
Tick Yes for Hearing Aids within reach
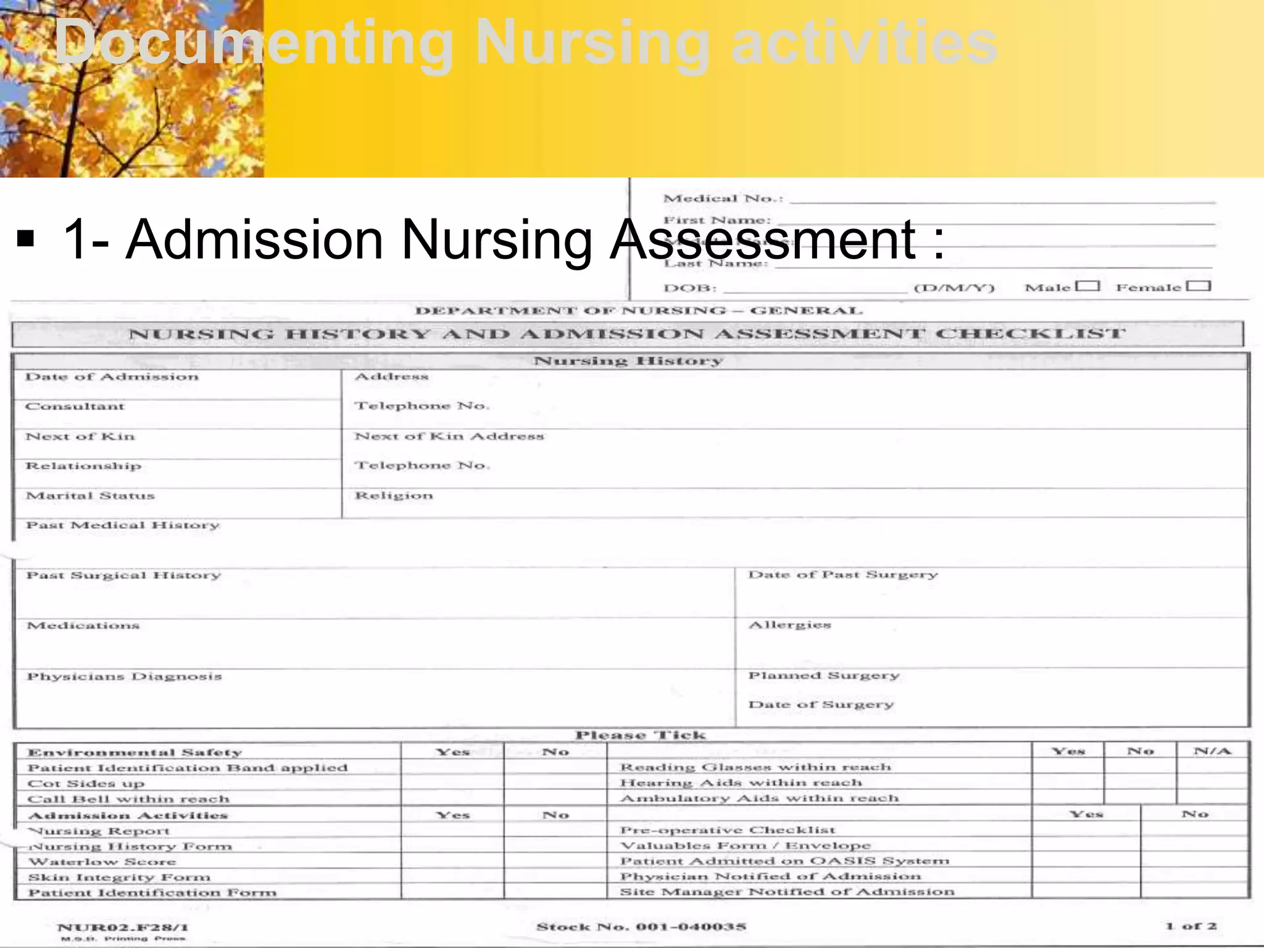point(1068,782)
